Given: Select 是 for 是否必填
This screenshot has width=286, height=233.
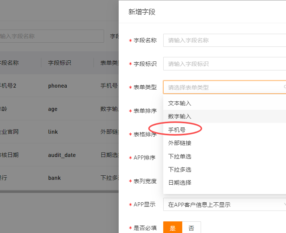Looking at the screenshot, I should [x=173, y=228].
